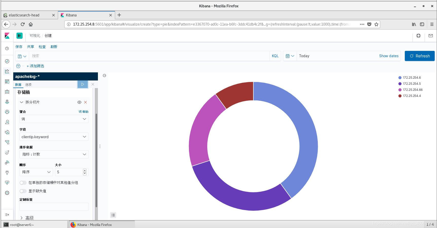Screen dimensions: 437x228
Task: Click the Kibana logo
Action: click(x=7, y=36)
